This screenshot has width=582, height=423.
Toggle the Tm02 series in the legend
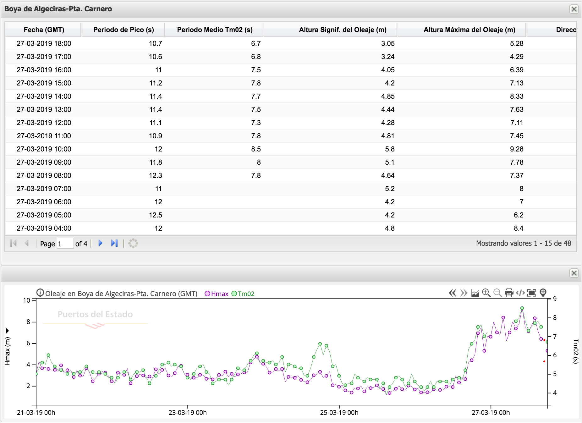243,294
